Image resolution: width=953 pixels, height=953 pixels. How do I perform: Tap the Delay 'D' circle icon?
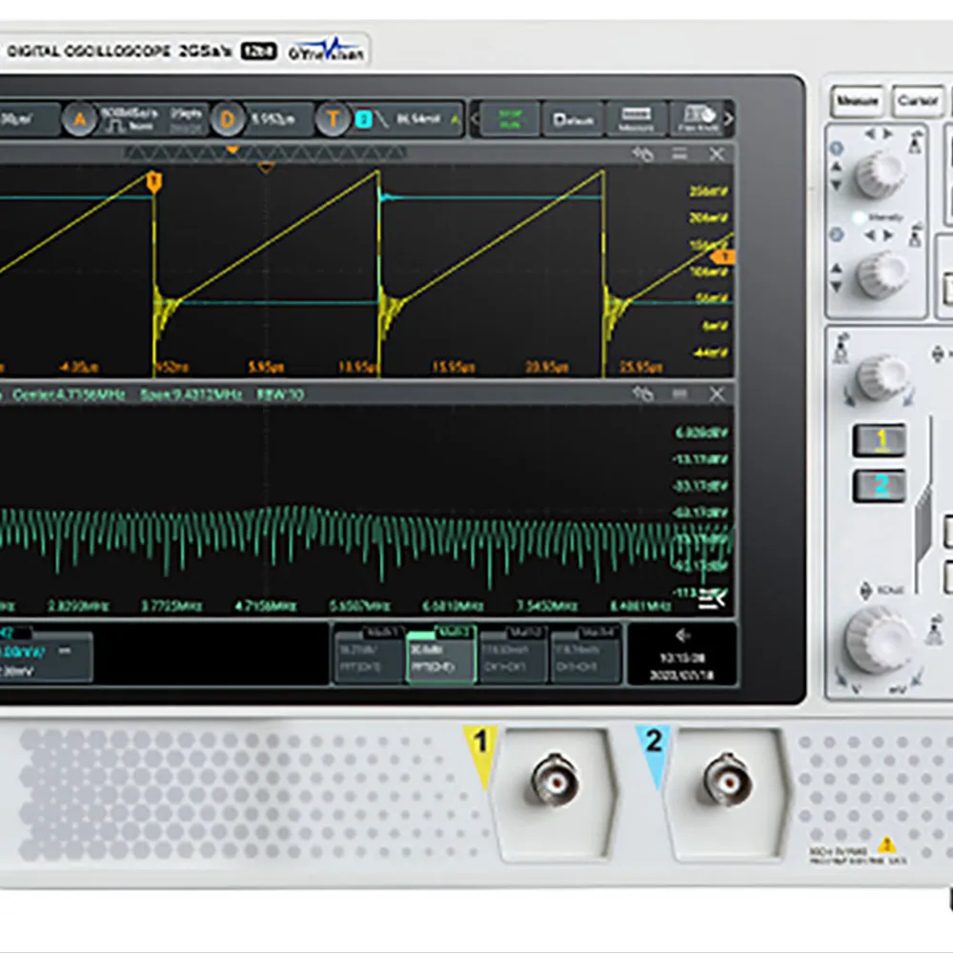[x=227, y=120]
